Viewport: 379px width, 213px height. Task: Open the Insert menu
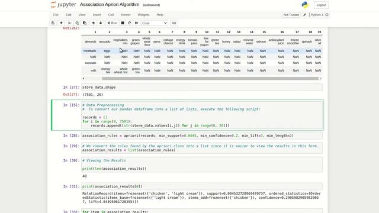point(97,15)
